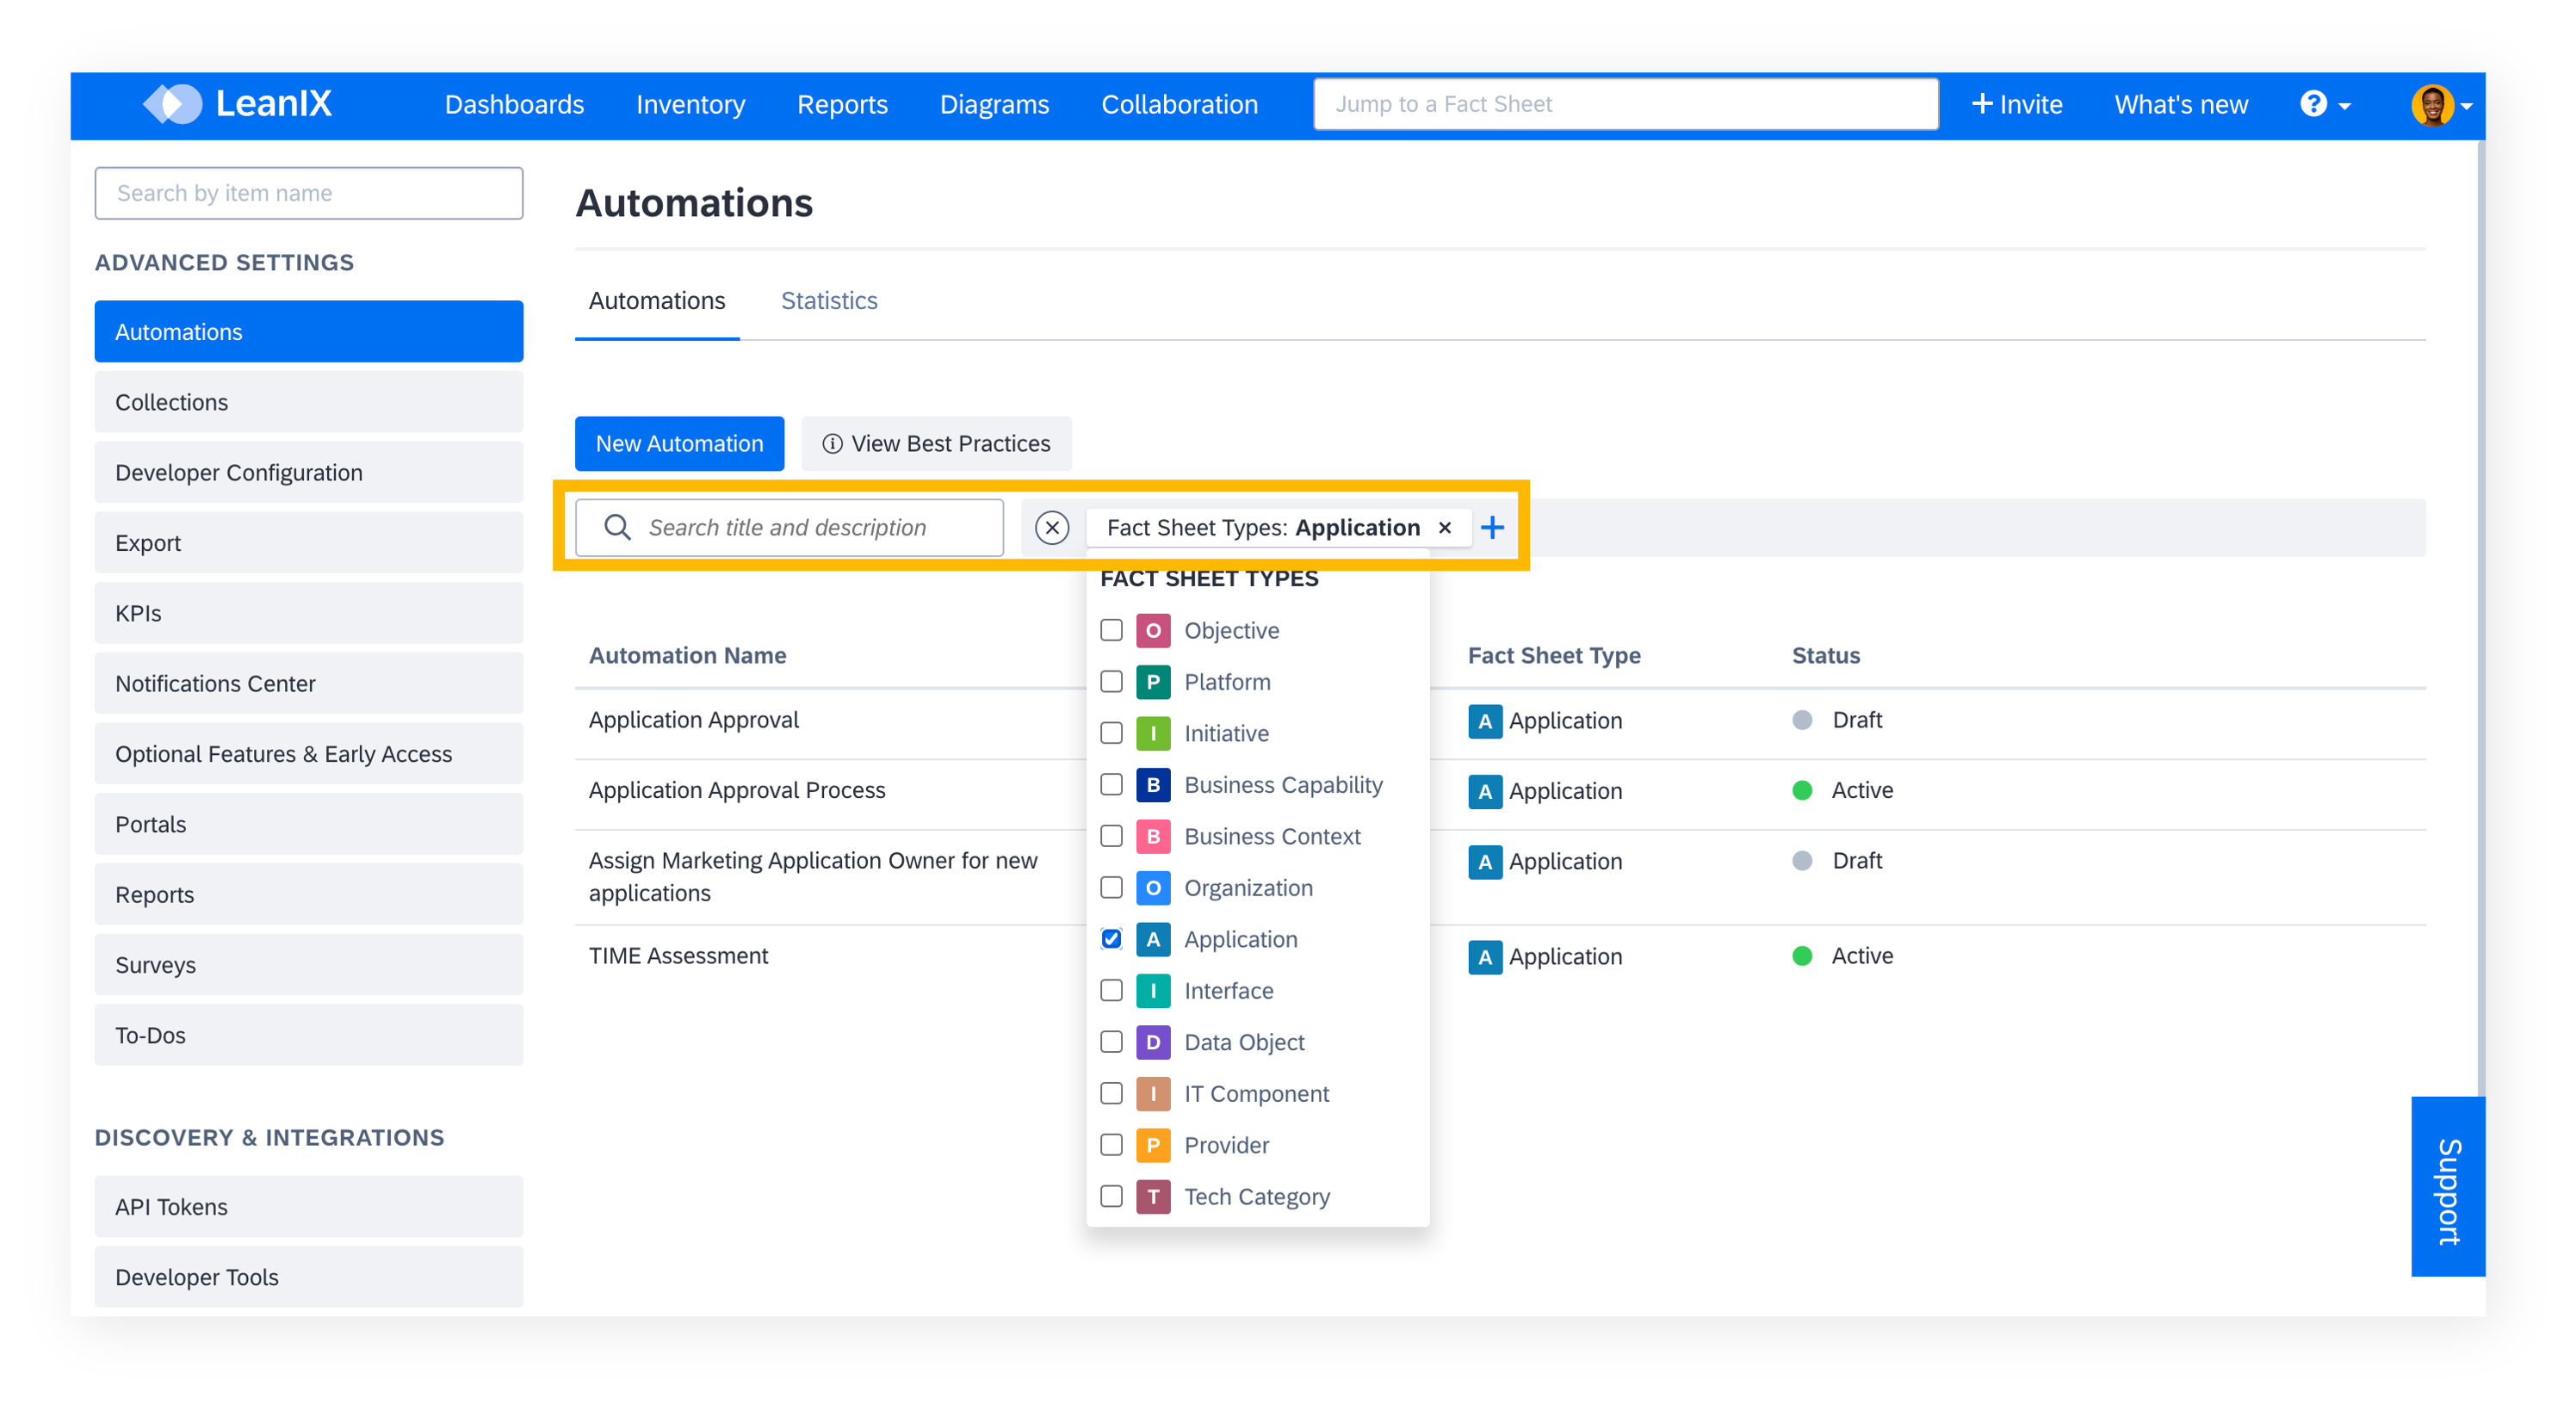Switch to the Statistics tab
The height and width of the screenshot is (1404, 2576).
tap(828, 301)
